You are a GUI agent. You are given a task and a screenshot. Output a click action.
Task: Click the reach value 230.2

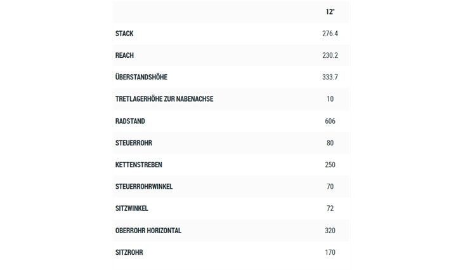[x=330, y=55]
